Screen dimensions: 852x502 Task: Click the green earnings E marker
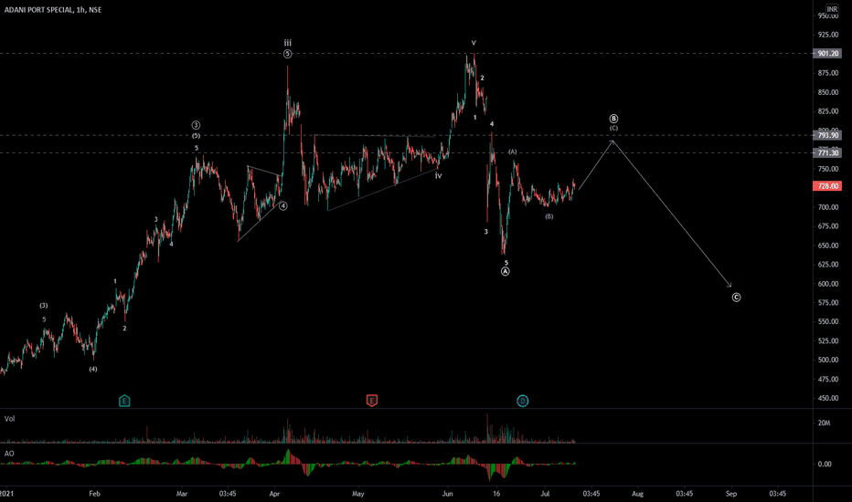[x=124, y=401]
